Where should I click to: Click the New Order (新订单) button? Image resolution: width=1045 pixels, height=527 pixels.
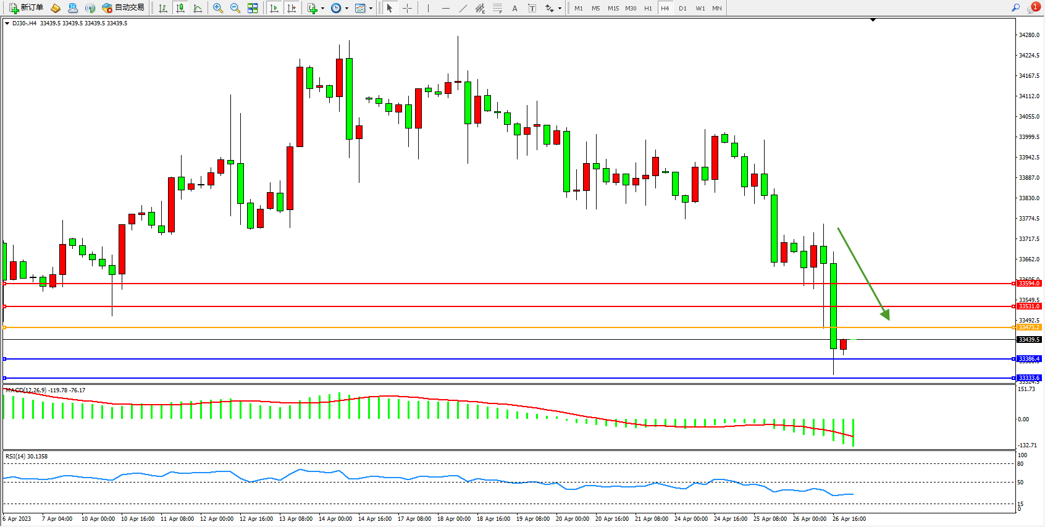(x=26, y=8)
